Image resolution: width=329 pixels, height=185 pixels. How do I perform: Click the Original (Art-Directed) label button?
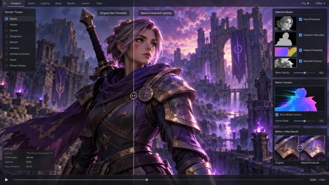coord(114,13)
